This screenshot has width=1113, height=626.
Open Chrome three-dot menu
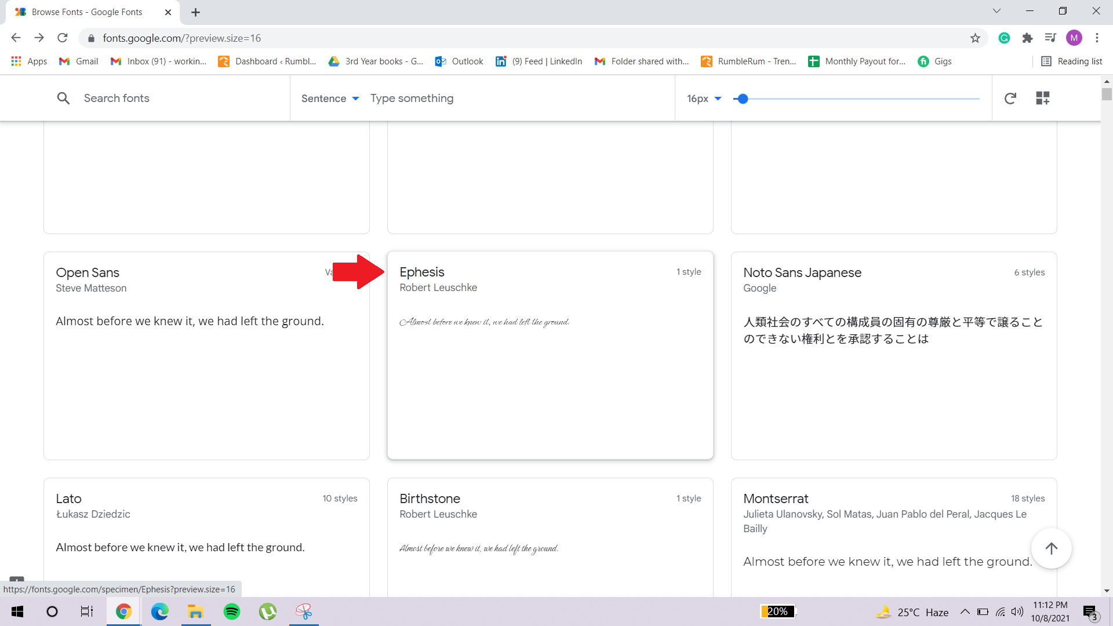1097,38
